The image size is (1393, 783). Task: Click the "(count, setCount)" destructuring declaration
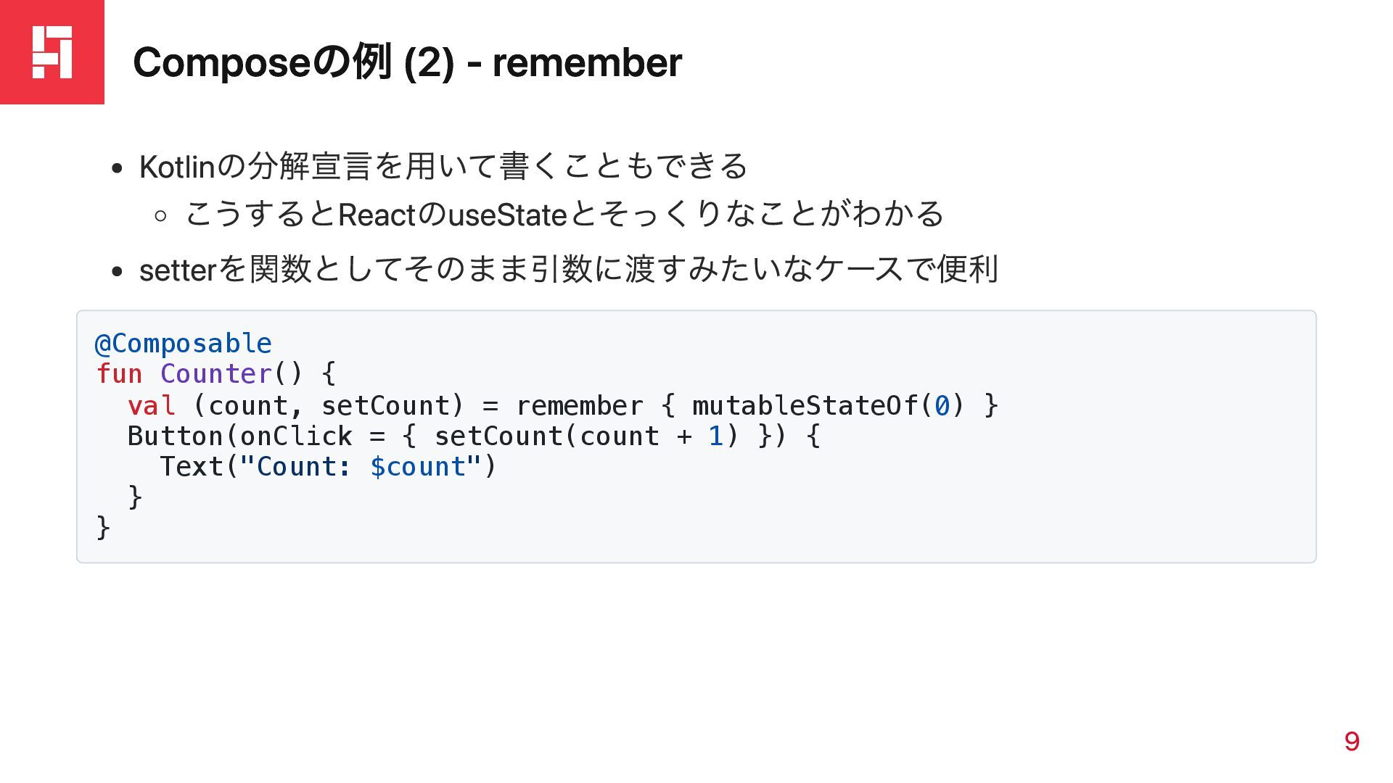328,405
